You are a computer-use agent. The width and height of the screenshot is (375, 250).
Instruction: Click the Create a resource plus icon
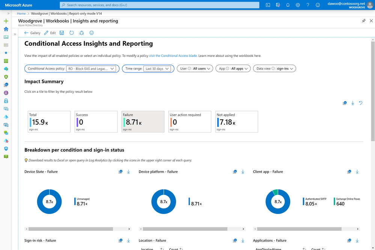pos(6,21)
